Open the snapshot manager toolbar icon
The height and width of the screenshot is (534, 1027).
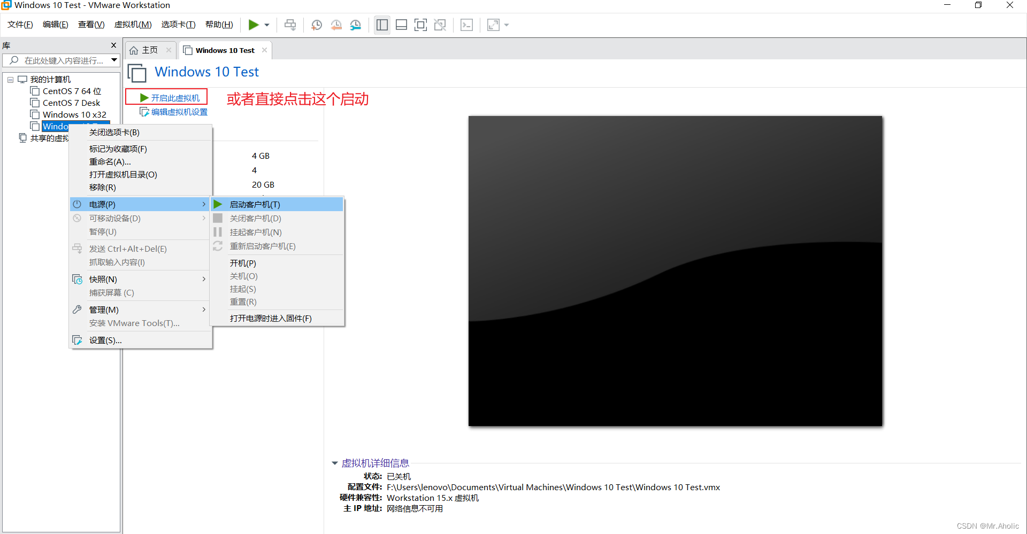(x=356, y=25)
